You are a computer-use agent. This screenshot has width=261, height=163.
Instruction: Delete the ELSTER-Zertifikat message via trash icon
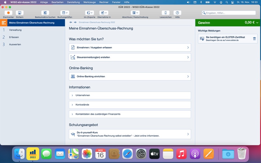(254, 39)
